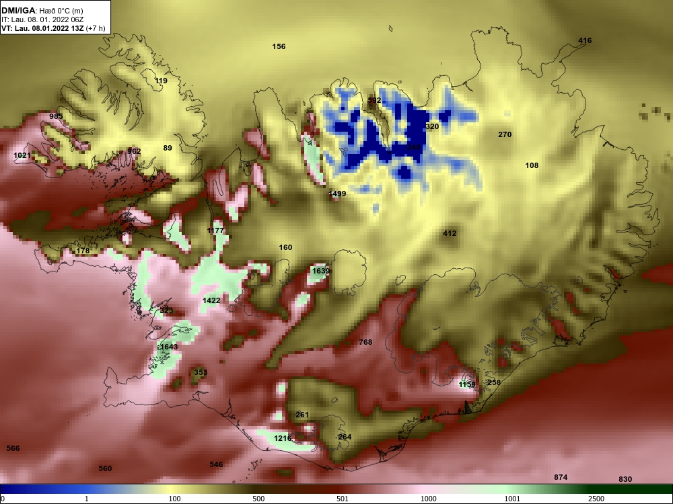673x504 pixels.
Task: Select the 320 map value
Action: point(432,126)
